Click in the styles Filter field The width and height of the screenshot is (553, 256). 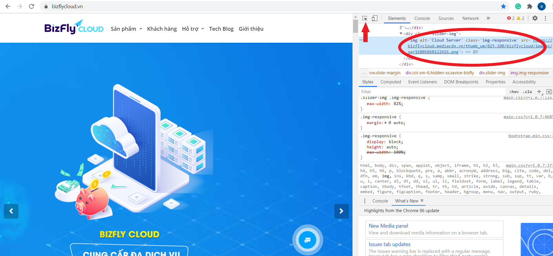[432, 92]
